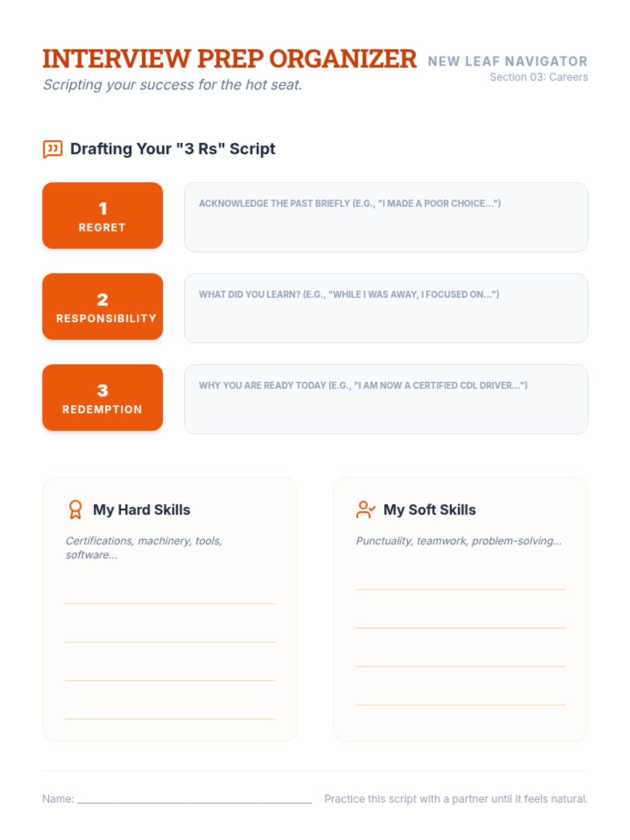
Task: Click the 'Practice this script' footer note
Action: coord(456,799)
